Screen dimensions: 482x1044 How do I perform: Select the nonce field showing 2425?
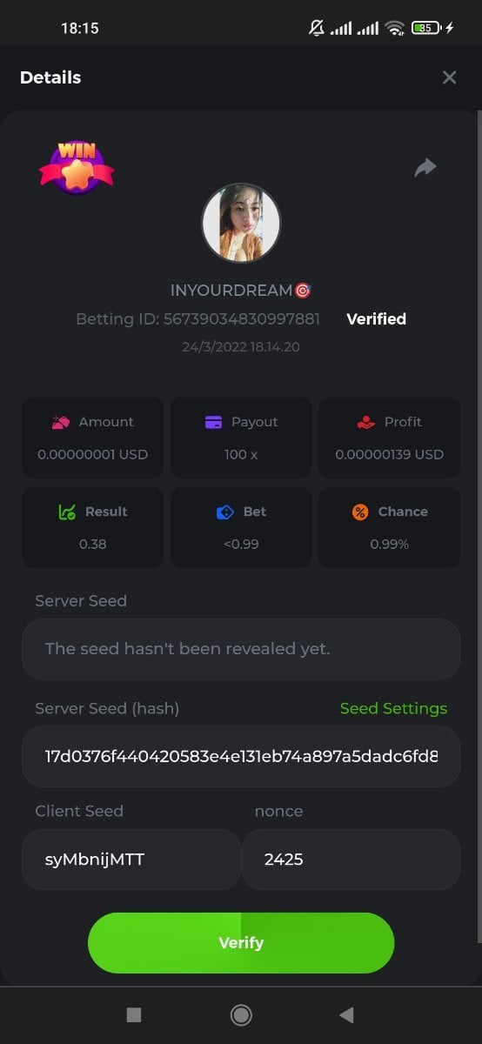pyautogui.click(x=351, y=860)
